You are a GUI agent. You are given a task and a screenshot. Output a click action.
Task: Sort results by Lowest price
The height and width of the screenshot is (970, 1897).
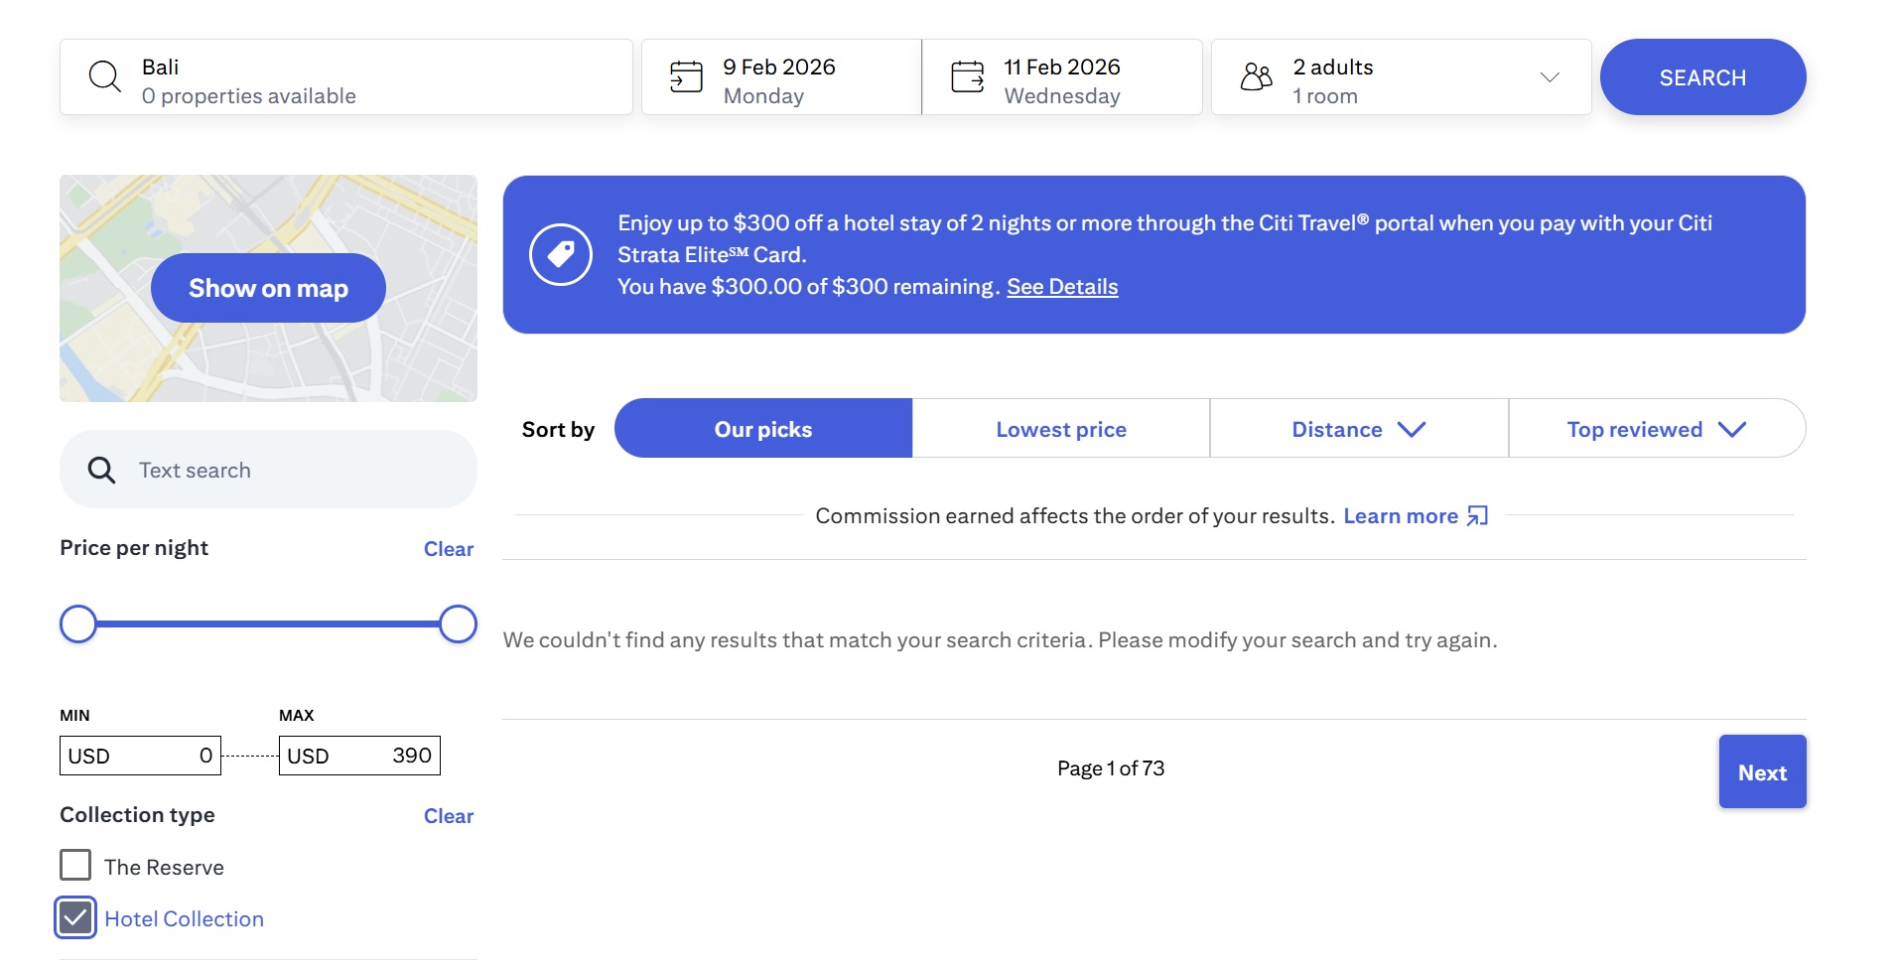pos(1060,429)
